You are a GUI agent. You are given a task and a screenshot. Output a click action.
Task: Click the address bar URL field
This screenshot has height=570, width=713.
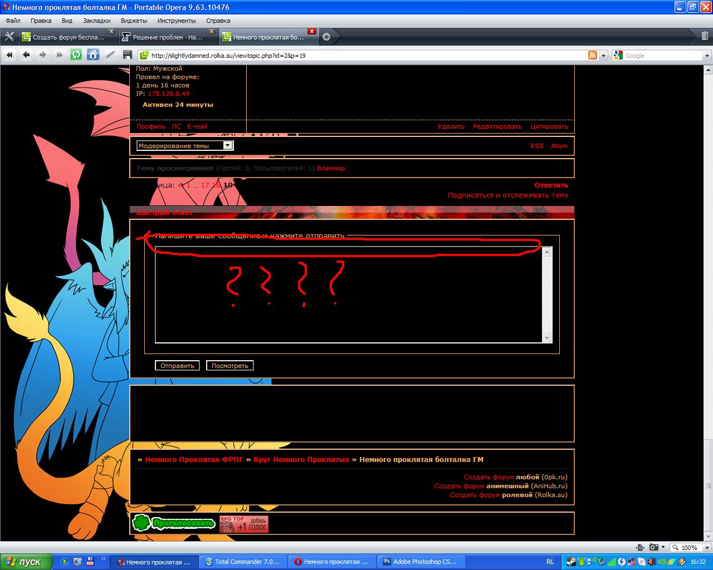point(362,56)
